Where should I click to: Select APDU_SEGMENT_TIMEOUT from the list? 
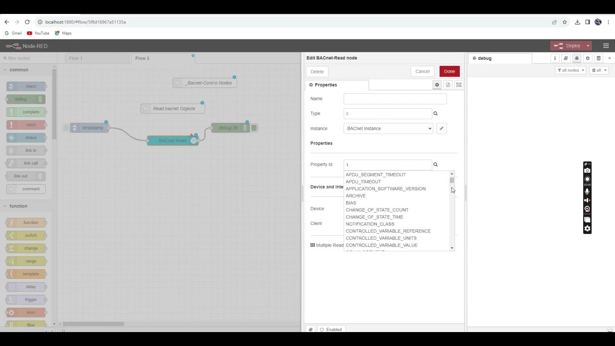[376, 175]
